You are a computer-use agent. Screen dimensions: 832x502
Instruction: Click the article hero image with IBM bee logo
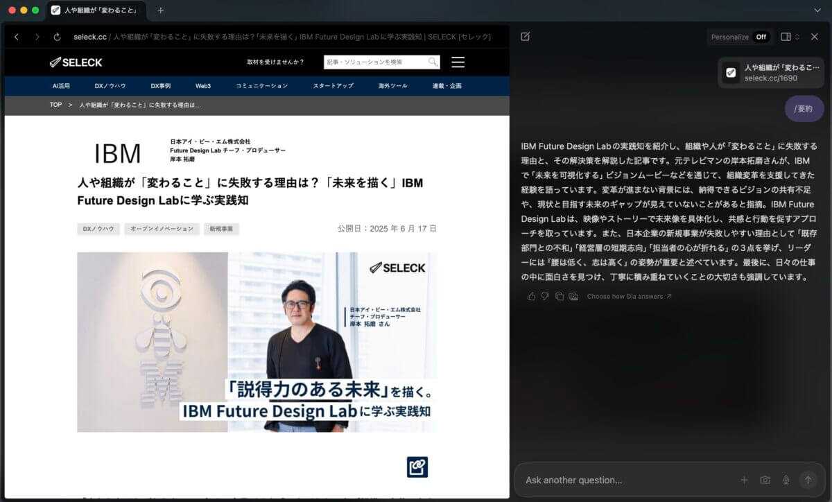[257, 342]
